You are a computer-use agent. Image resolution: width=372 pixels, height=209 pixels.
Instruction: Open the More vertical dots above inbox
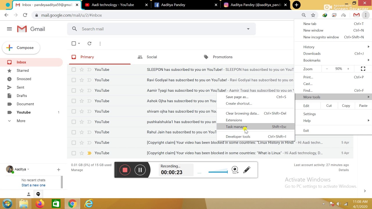[x=100, y=44]
